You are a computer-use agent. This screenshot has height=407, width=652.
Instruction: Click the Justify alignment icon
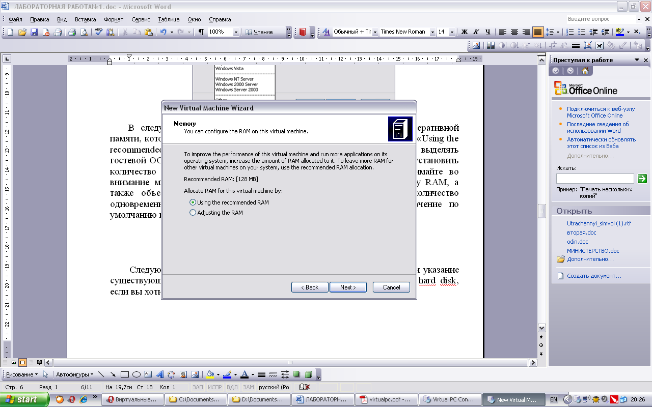point(538,32)
